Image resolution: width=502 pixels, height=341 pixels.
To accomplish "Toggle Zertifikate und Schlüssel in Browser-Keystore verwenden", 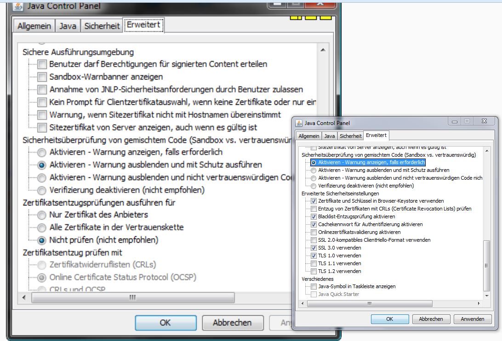I will pos(314,201).
